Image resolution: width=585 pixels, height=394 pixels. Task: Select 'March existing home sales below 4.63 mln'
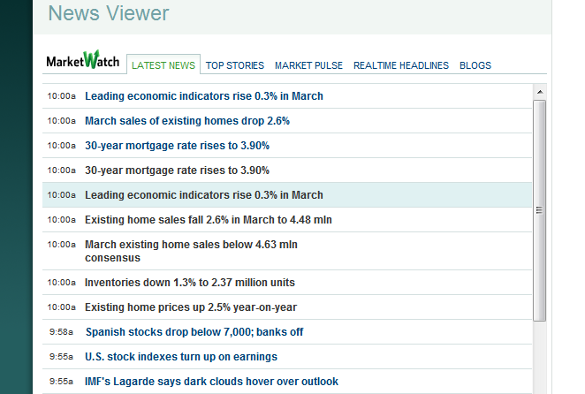[191, 251]
